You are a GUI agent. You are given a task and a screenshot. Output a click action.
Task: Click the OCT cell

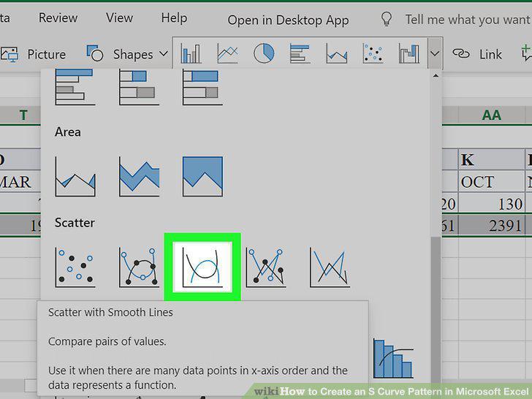point(490,182)
